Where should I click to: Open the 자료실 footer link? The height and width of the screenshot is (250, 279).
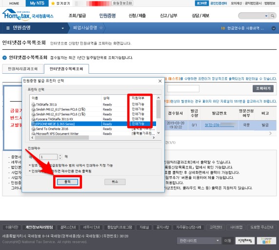pos(144,227)
